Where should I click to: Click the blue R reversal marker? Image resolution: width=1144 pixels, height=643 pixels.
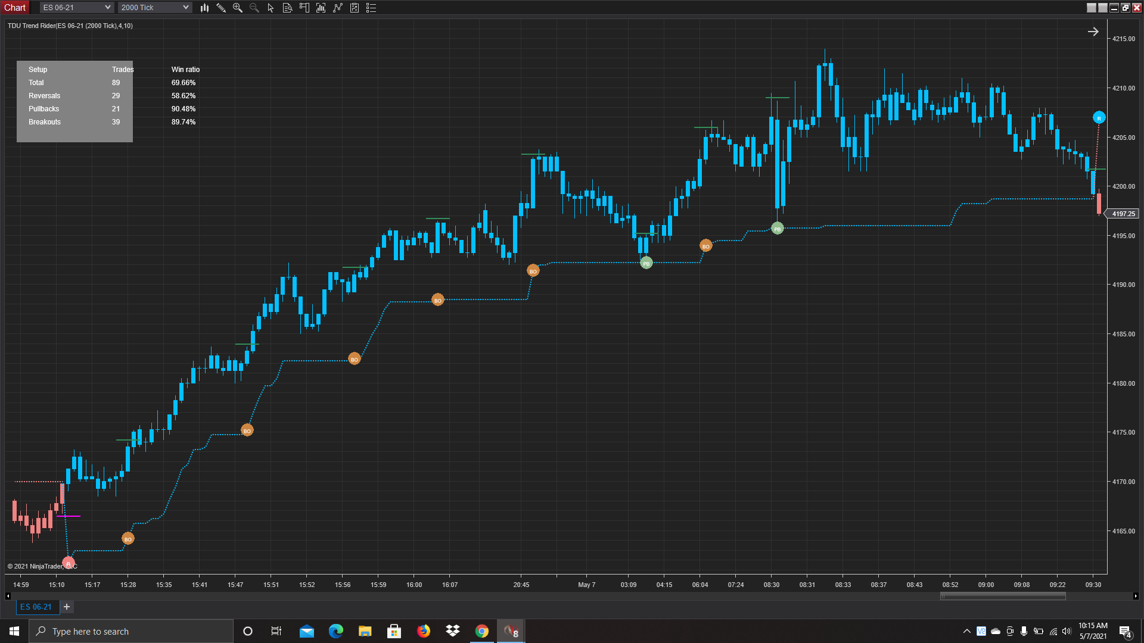pos(1099,118)
